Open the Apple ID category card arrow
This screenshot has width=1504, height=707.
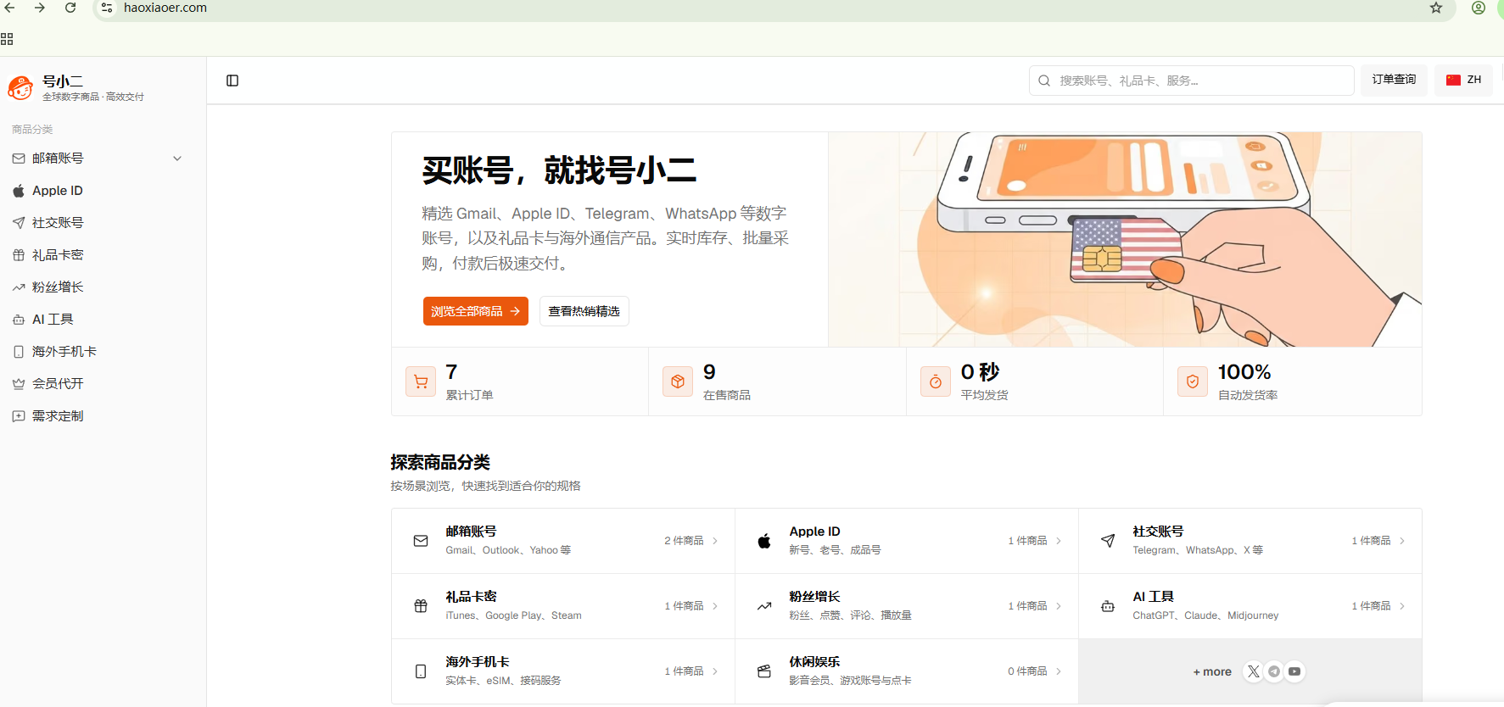tap(1059, 541)
